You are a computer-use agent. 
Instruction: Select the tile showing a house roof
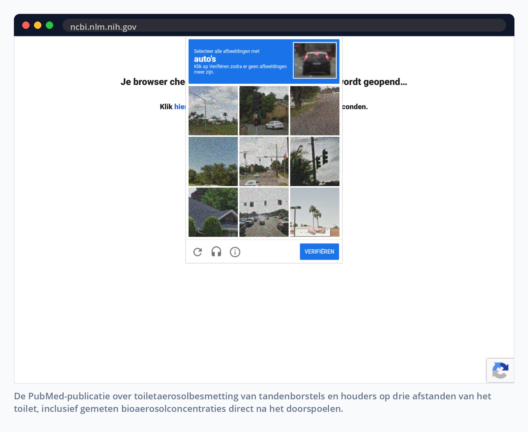click(x=213, y=212)
